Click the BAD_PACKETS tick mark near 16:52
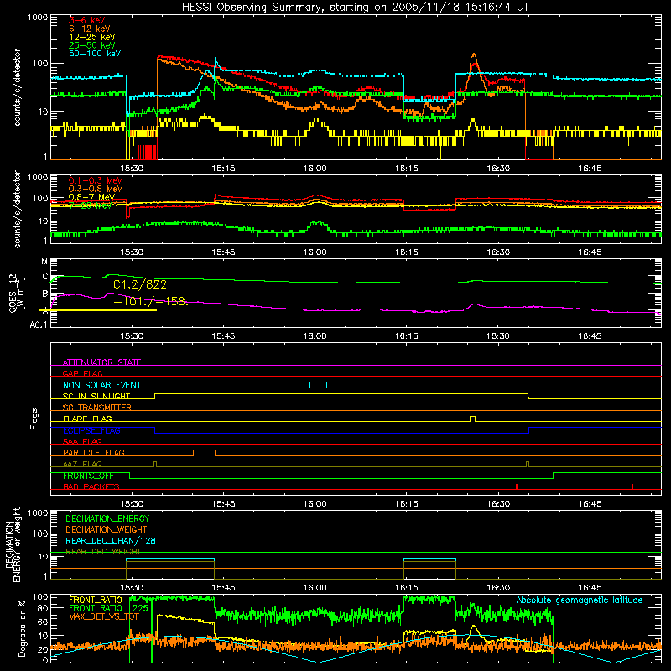Screen dimensions: 671x671 (x=632, y=486)
